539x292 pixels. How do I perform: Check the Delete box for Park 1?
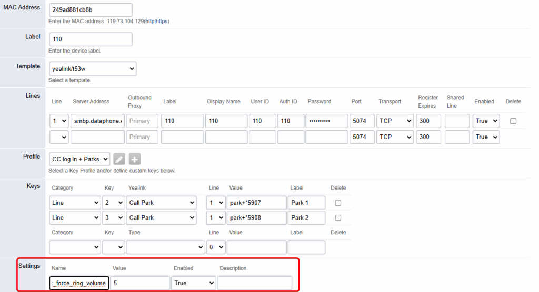[338, 203]
